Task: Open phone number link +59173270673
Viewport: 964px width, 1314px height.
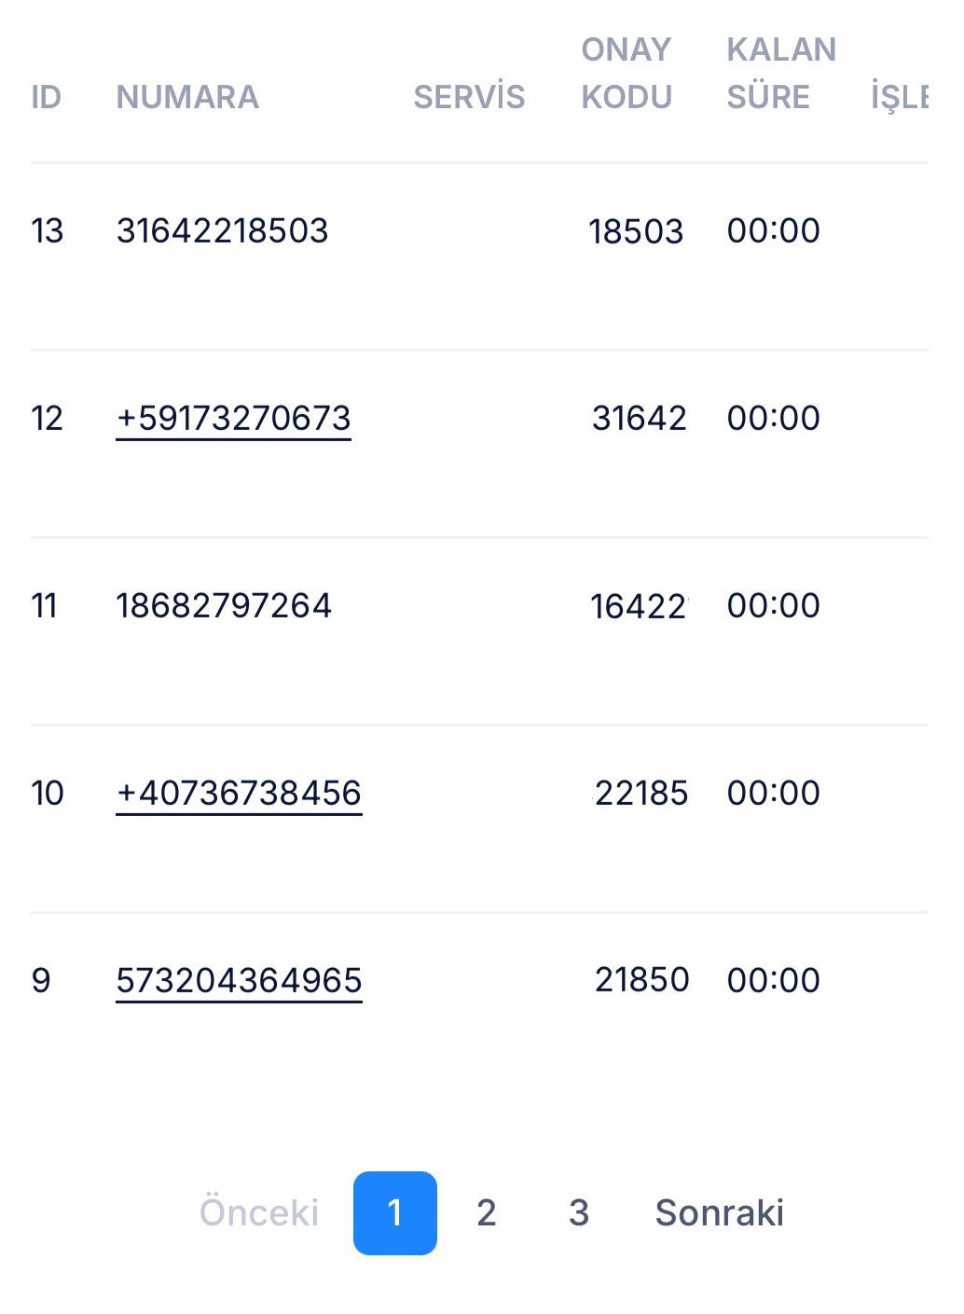Action: 233,418
